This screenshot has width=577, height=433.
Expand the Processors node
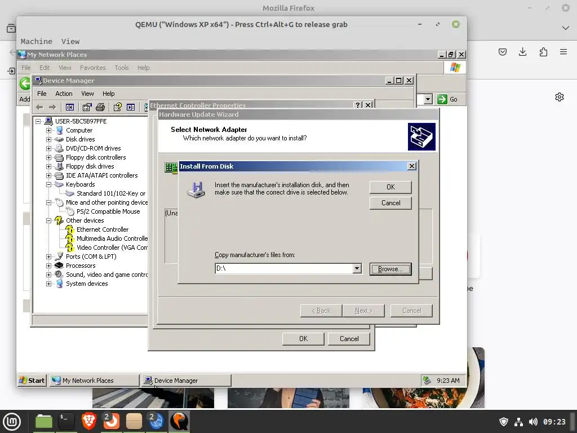[48, 266]
